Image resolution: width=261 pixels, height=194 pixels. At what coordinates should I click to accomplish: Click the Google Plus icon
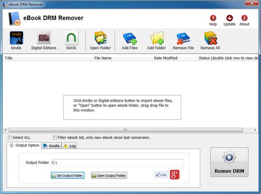point(175,175)
